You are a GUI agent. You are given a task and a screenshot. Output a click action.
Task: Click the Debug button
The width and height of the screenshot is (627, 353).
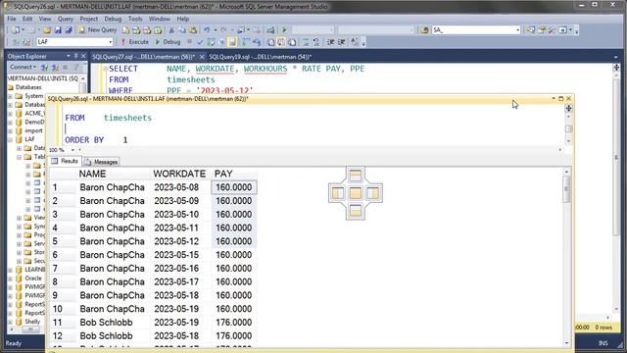pos(168,42)
